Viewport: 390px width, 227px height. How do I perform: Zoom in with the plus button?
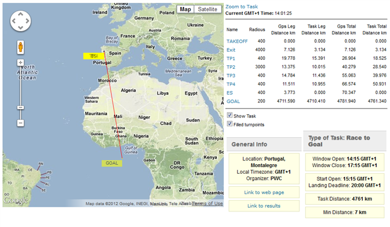pos(20,62)
